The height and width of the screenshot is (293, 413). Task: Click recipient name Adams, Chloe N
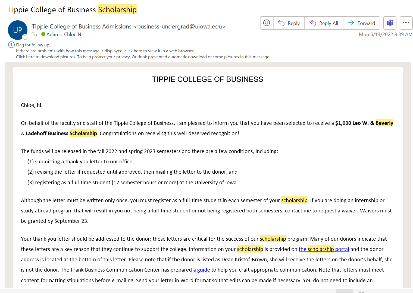point(64,34)
